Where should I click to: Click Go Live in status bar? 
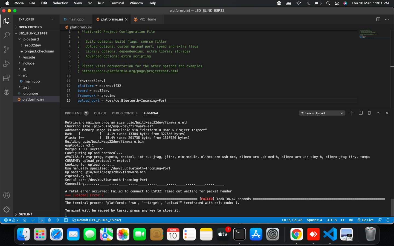[x=366, y=220]
